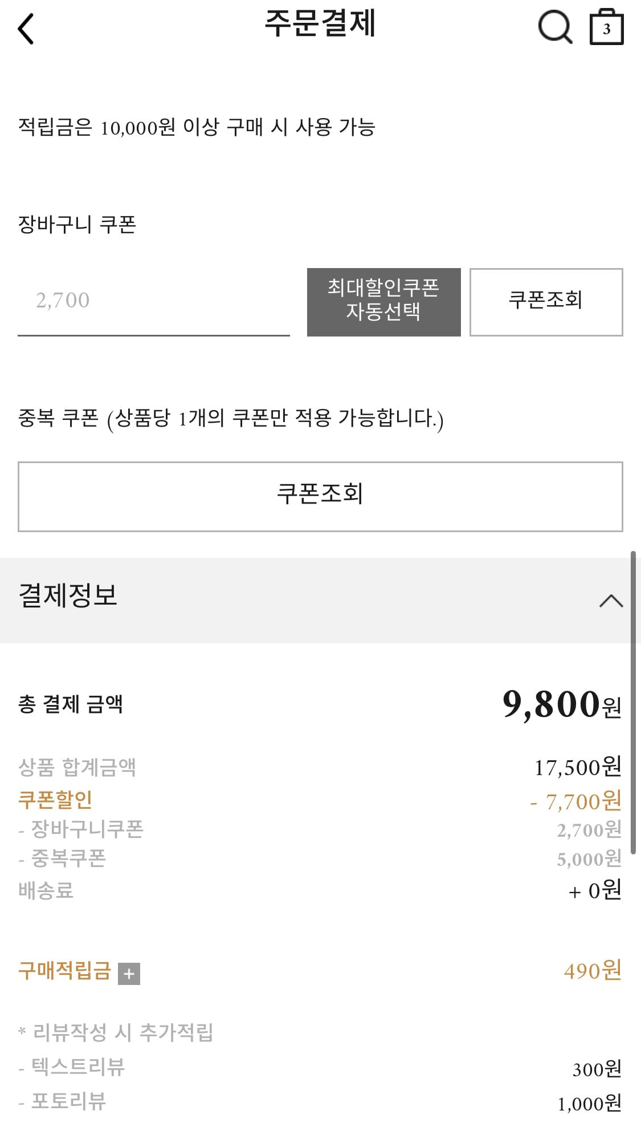The height and width of the screenshot is (1135, 641).
Task: Open search with the magnifier icon
Action: (554, 27)
